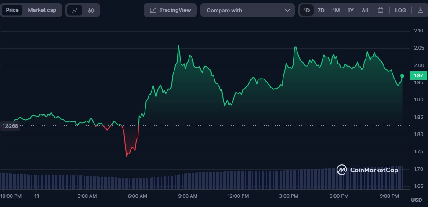Open the calendar date range picker
Viewport: 428px width, 207px height.
(x=381, y=10)
